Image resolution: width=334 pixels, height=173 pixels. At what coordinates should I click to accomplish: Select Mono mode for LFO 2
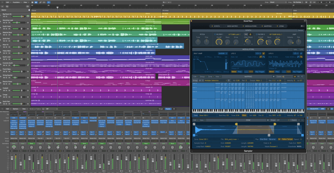234,72
